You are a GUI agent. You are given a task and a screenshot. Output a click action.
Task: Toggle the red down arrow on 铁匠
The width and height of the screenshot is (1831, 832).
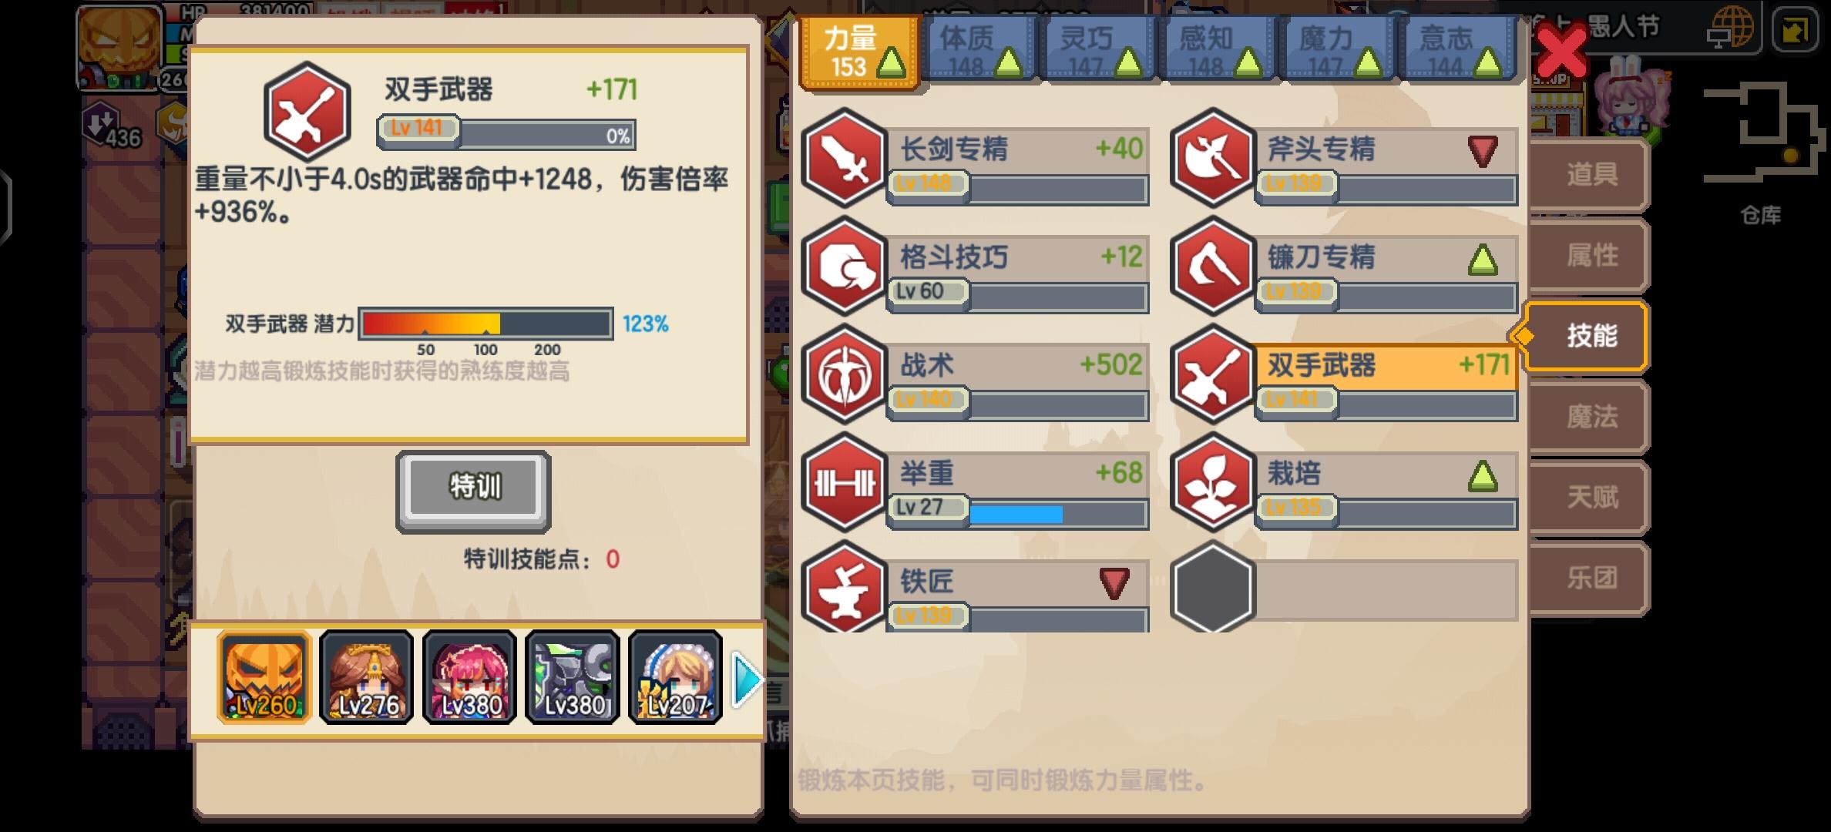tap(1114, 583)
